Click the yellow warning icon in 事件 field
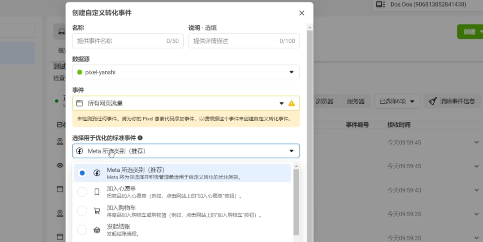 pyautogui.click(x=291, y=103)
